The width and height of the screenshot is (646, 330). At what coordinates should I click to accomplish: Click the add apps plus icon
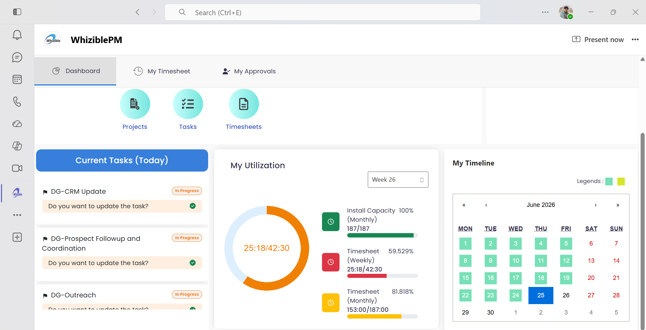pyautogui.click(x=17, y=237)
